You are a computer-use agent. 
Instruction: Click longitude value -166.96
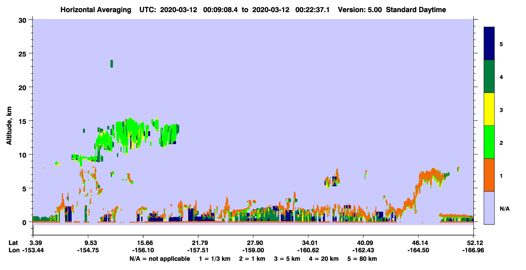tap(474, 251)
